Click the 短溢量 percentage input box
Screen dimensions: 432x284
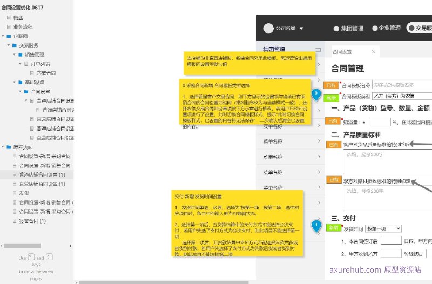pyautogui.click(x=380, y=122)
